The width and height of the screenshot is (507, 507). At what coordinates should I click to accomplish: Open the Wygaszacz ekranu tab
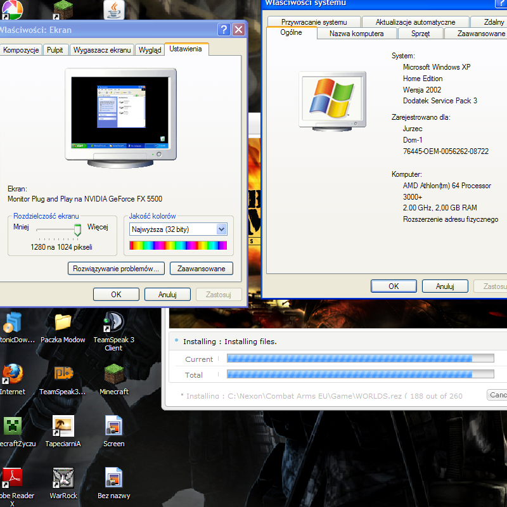point(102,50)
